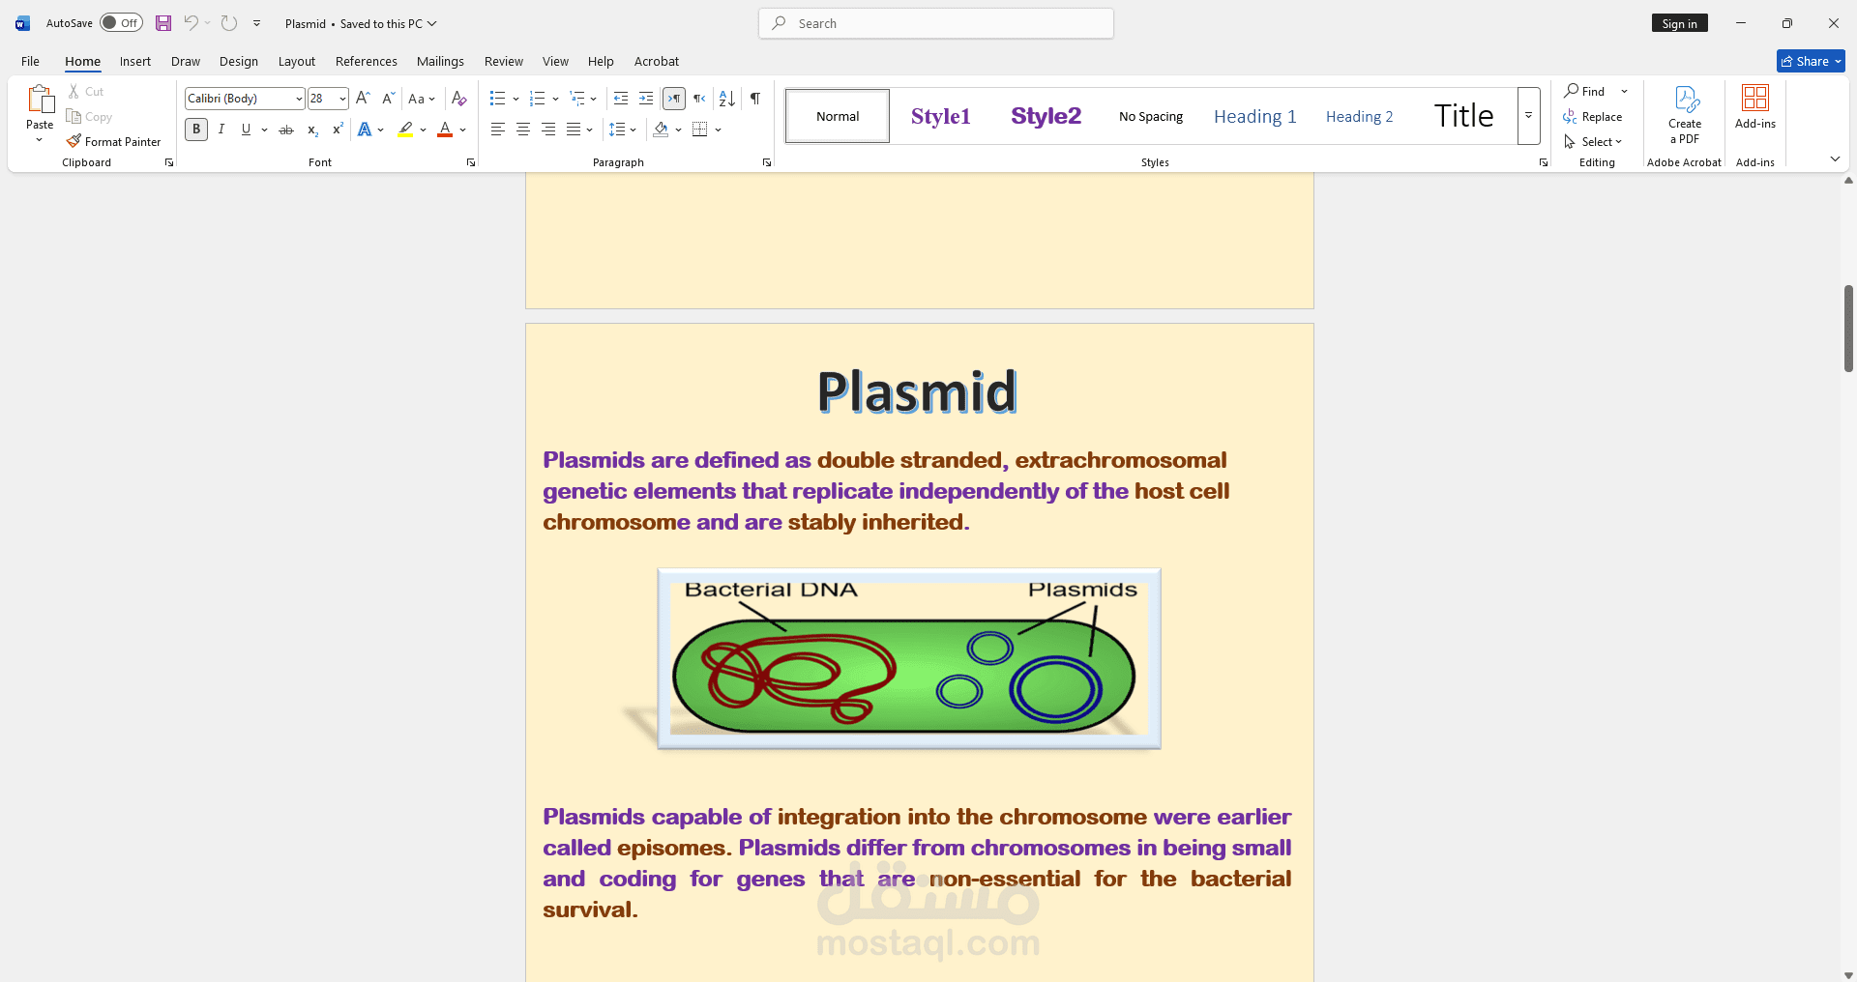Screen dimensions: 1857x982
Task: Switch to the Design tab
Action: tap(239, 61)
